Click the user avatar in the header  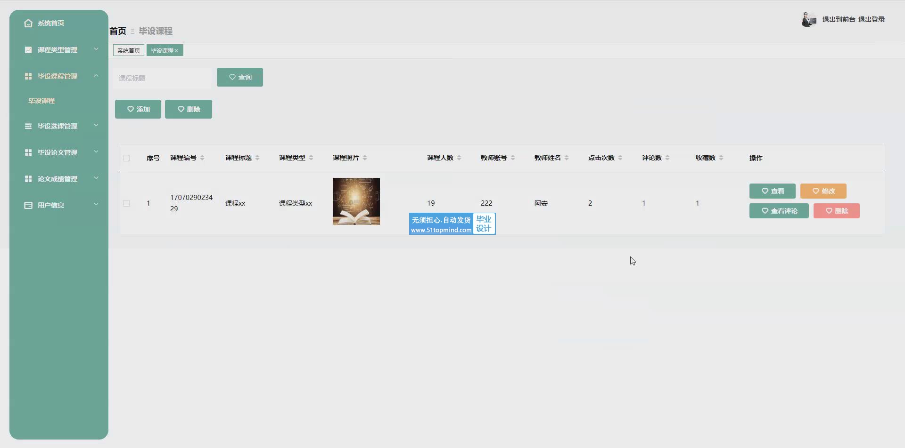tap(809, 19)
